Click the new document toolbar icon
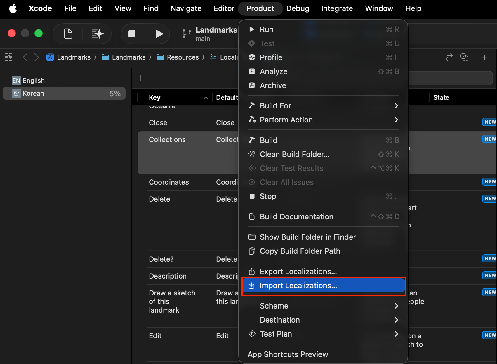Image resolution: width=497 pixels, height=364 pixels. (x=68, y=34)
